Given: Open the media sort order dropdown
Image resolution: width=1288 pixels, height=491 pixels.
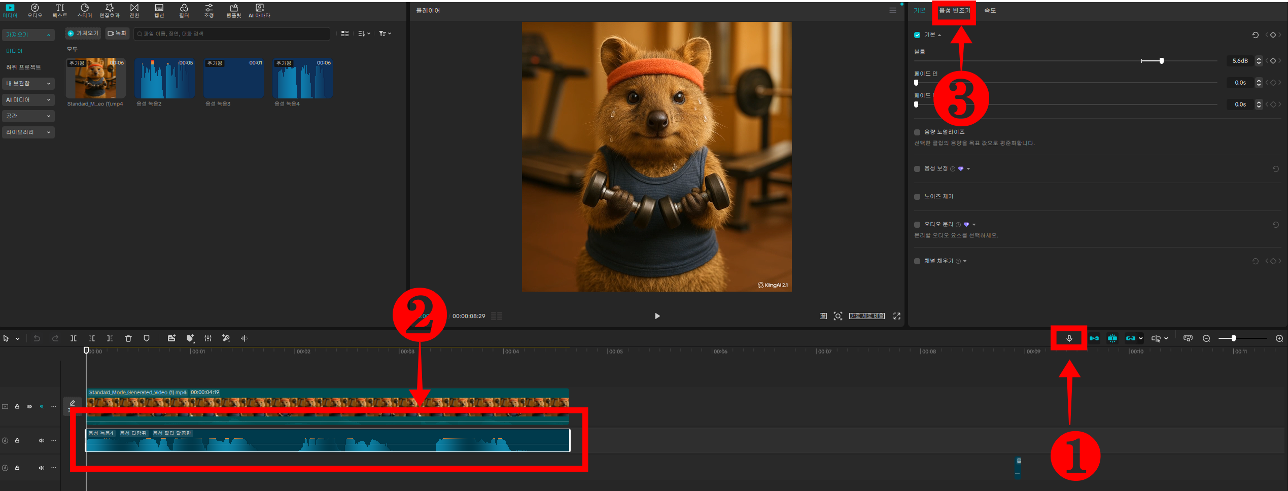Looking at the screenshot, I should point(364,33).
